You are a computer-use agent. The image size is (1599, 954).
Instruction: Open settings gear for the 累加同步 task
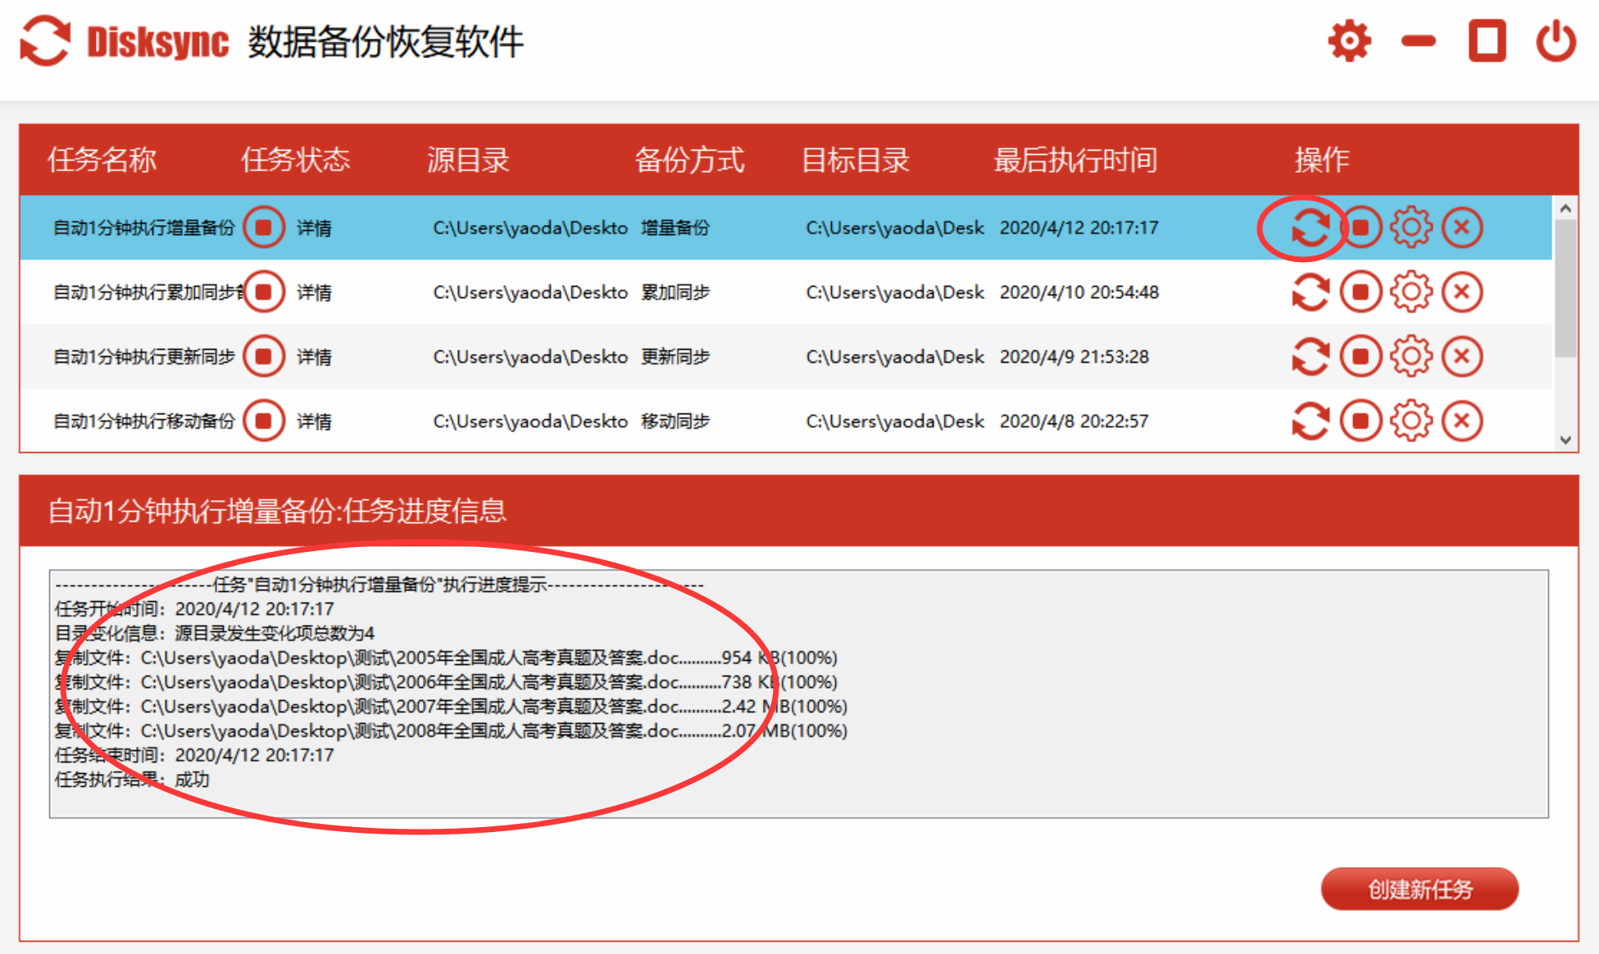click(x=1411, y=292)
